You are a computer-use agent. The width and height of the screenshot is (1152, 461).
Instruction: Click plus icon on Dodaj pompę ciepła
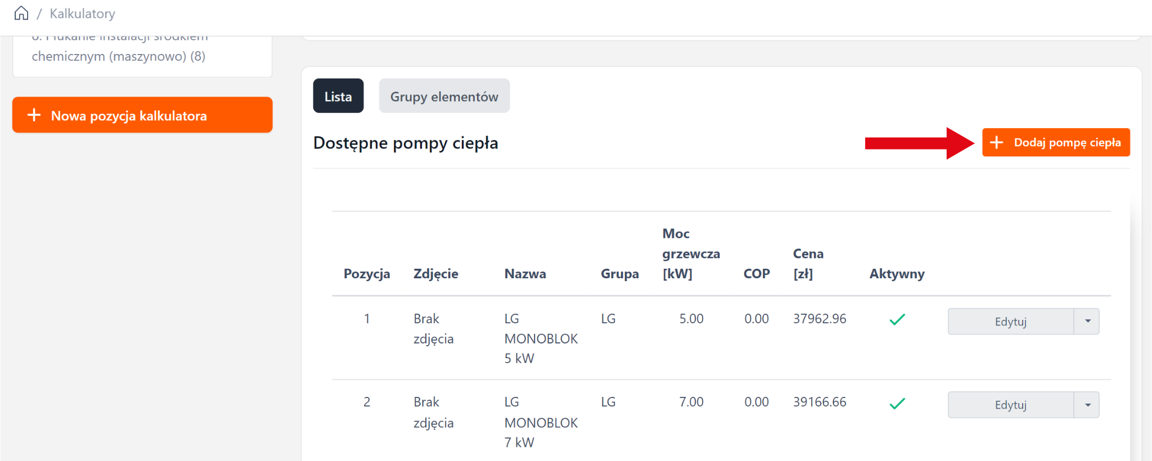point(996,142)
